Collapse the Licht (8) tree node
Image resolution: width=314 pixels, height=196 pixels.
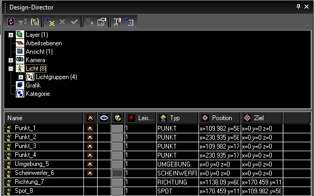[11, 69]
